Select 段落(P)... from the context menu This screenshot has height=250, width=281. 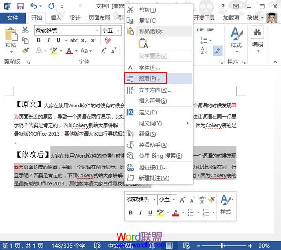[149, 79]
